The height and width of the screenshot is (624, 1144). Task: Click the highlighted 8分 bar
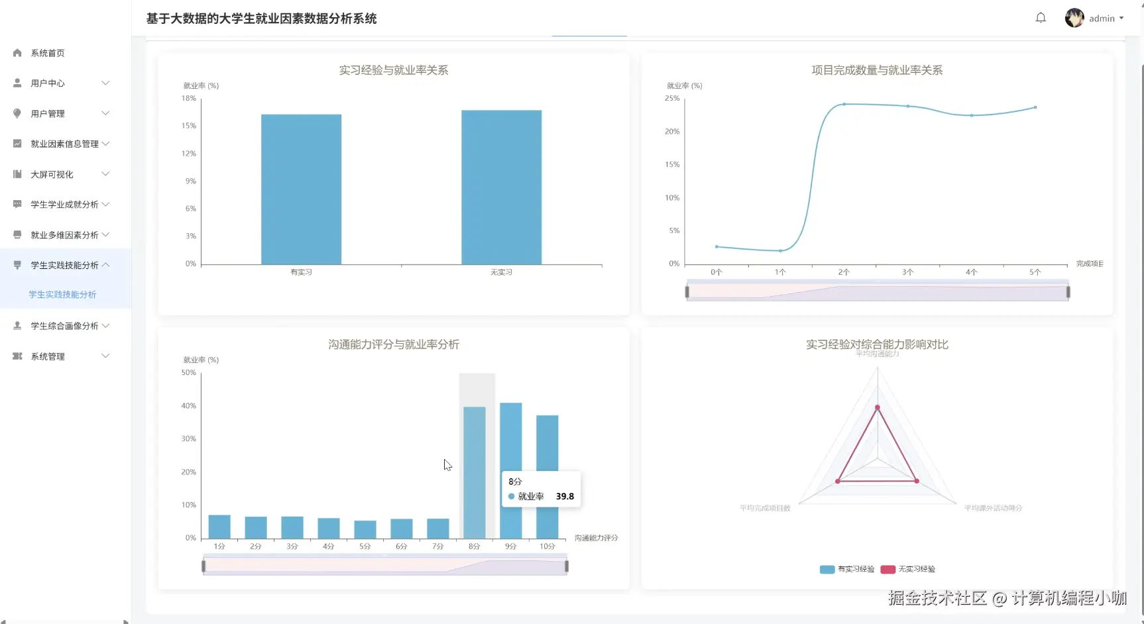pyautogui.click(x=474, y=473)
